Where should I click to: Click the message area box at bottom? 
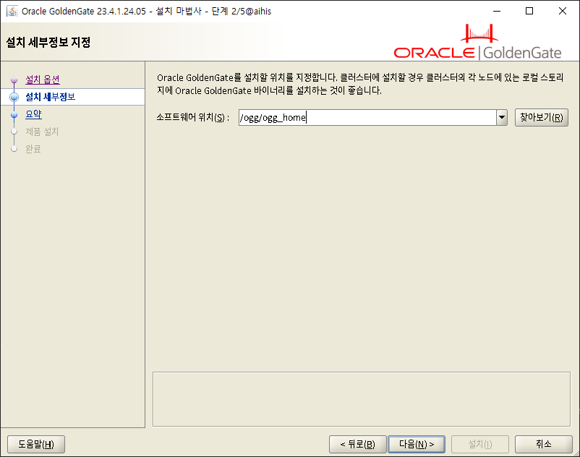coord(362,399)
